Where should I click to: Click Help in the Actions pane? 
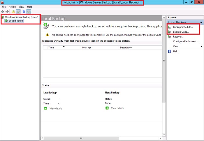[175, 51]
